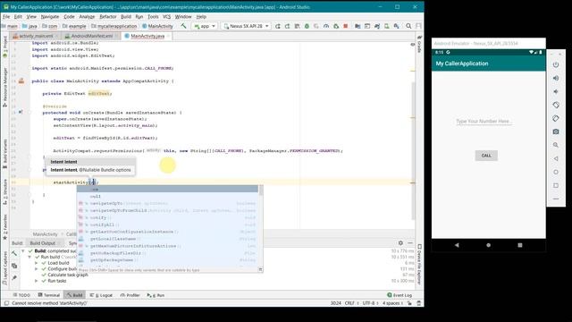Take an emulator screenshot with camera icon
The image size is (572, 322).
coord(556,131)
